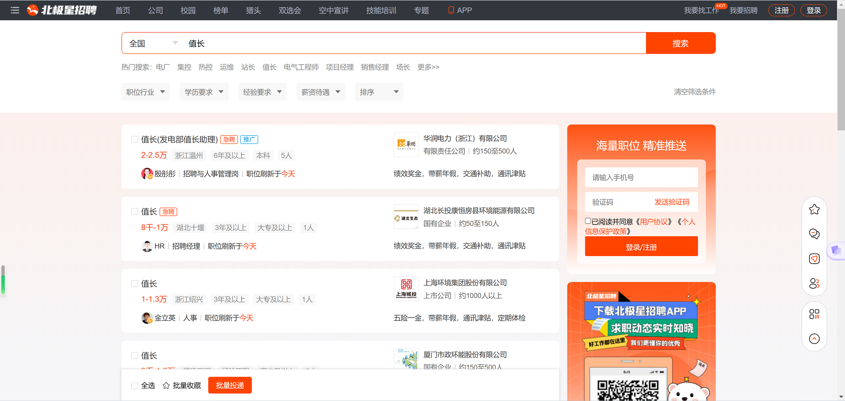
Task: Tick checkbox for 厦门市政环能 值长 job
Action: pyautogui.click(x=135, y=356)
